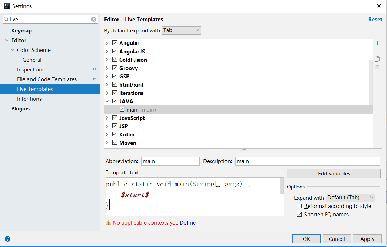
Task: Click the Edit variables button
Action: point(334,173)
